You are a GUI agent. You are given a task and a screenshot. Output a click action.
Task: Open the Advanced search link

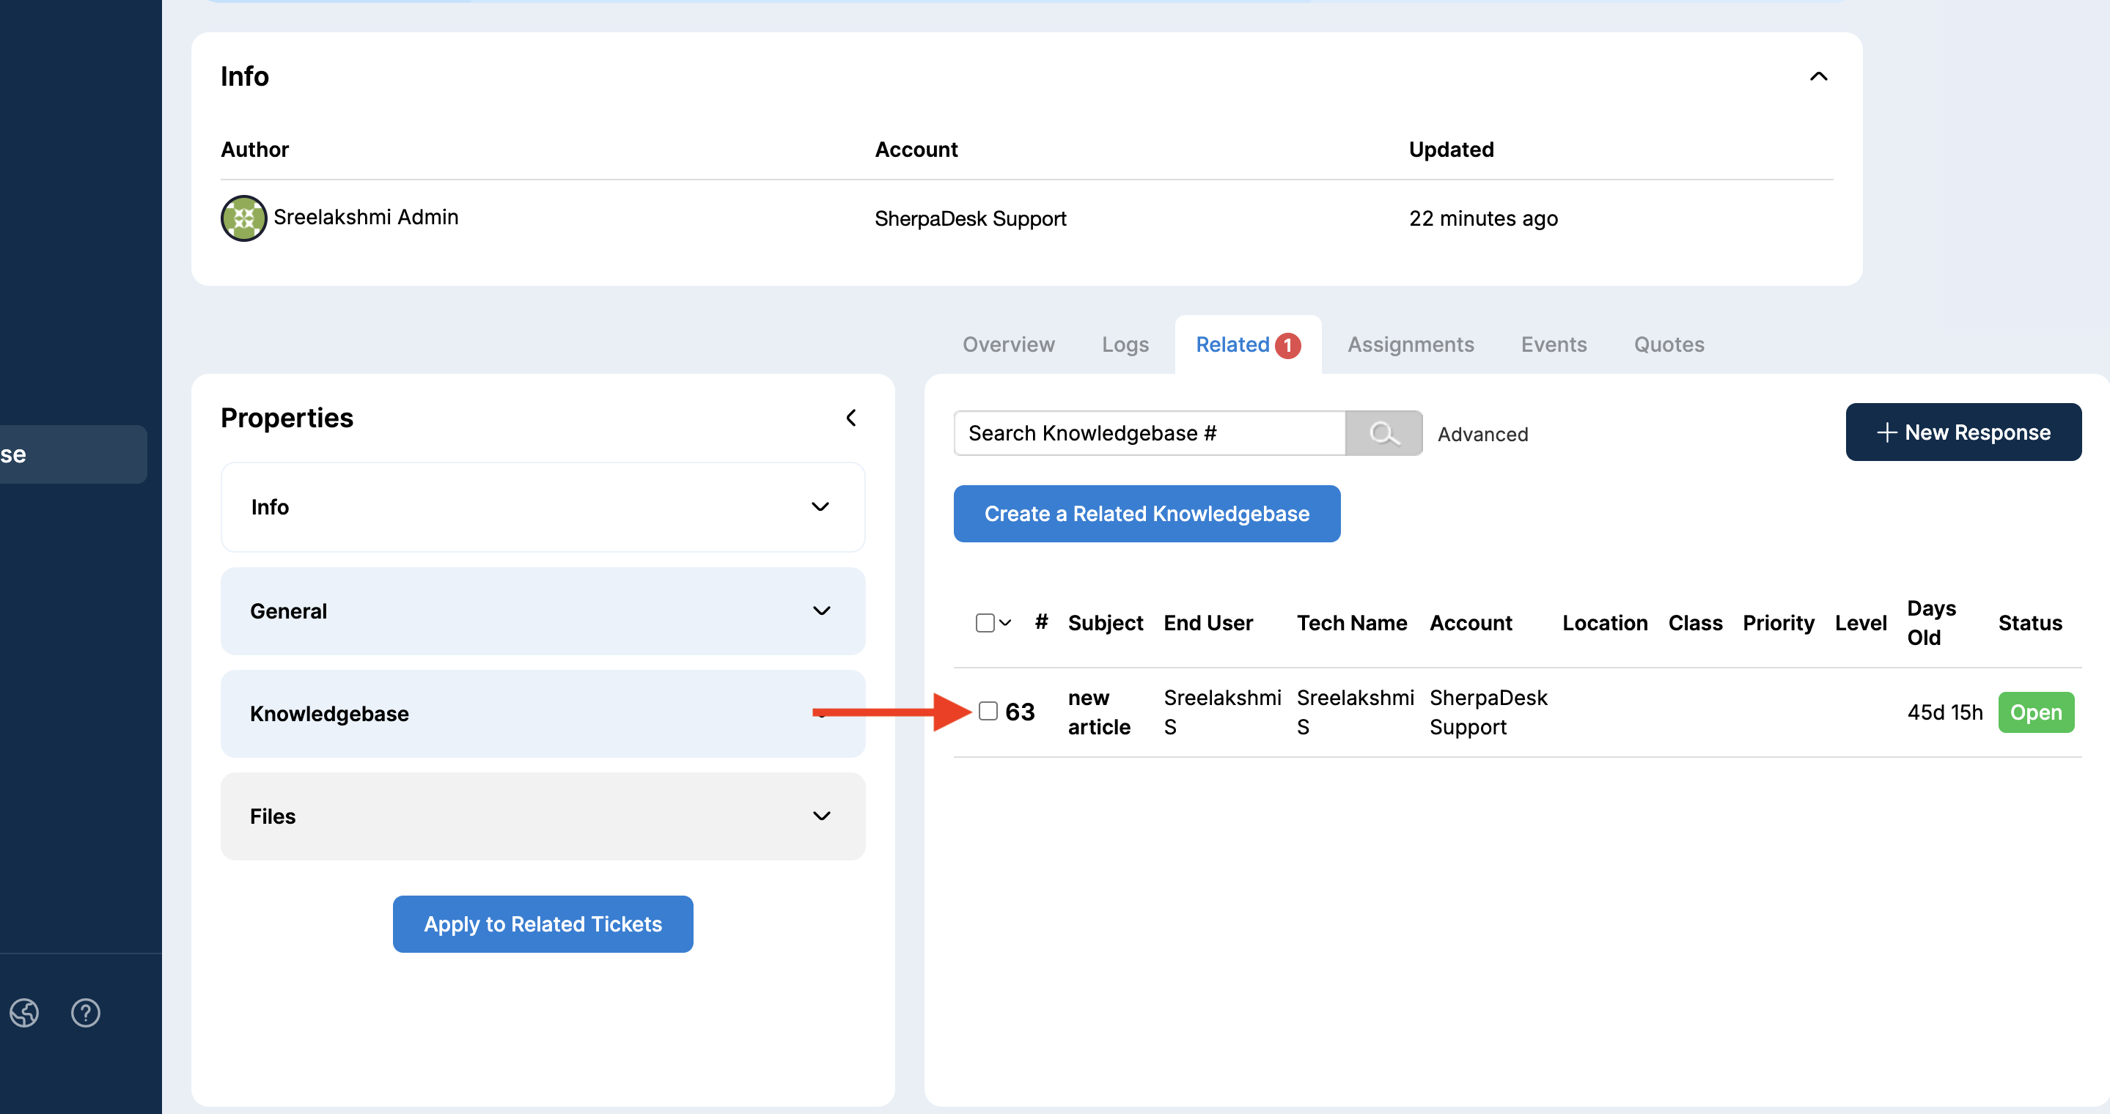point(1482,434)
